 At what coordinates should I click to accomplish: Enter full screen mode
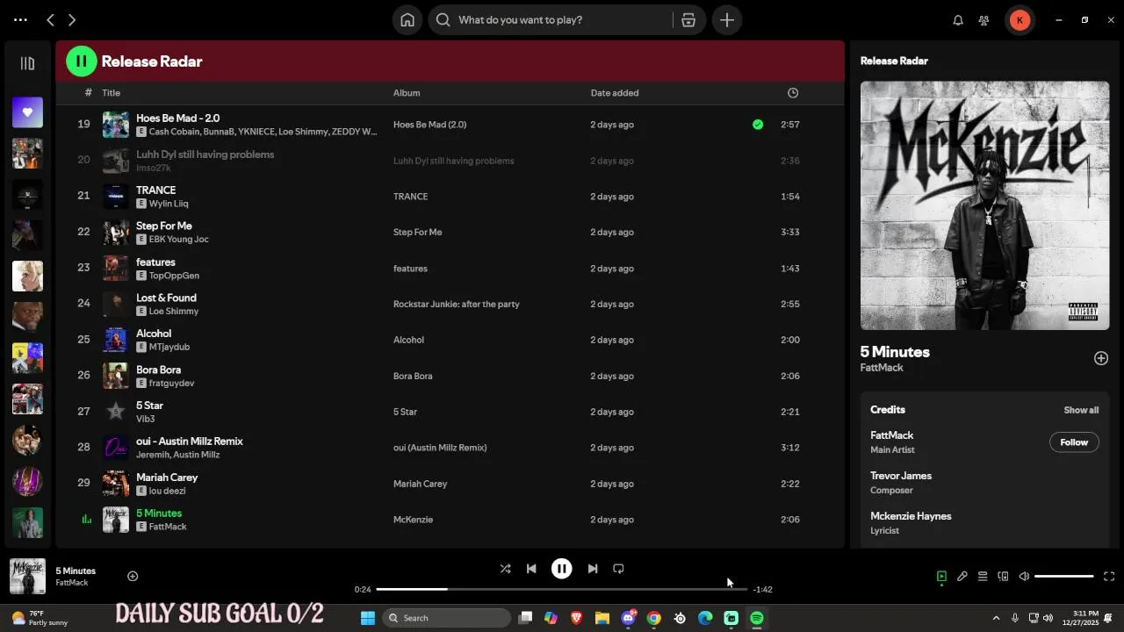pos(1109,577)
